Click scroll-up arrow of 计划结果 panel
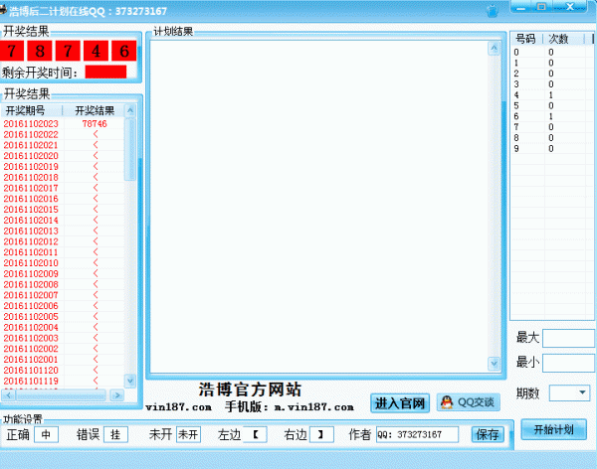The height and width of the screenshot is (469, 597). [x=494, y=49]
